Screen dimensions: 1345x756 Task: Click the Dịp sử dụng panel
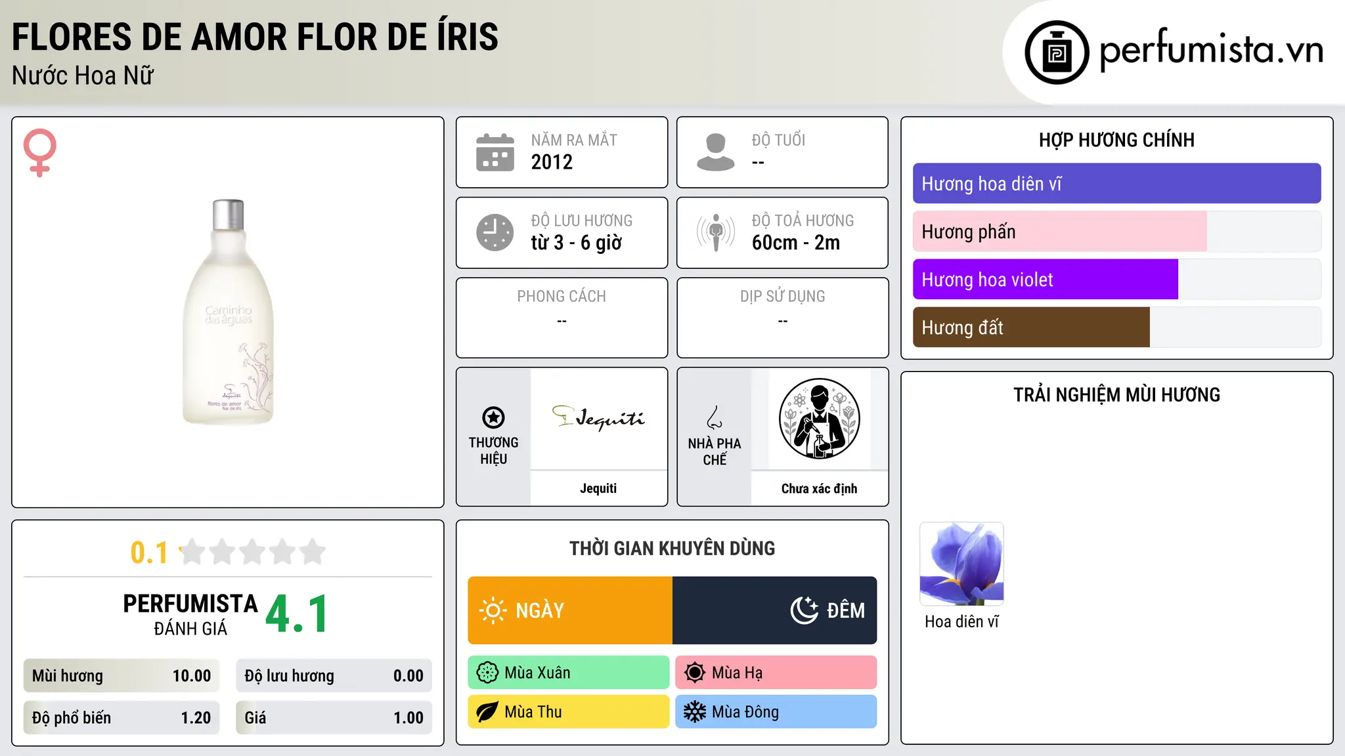click(782, 318)
